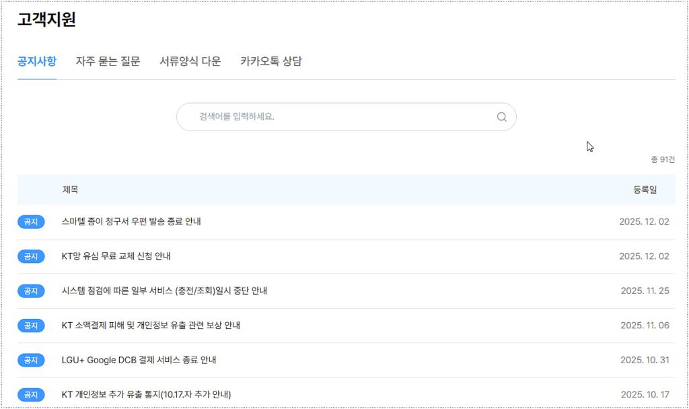Viewport: 689px width, 409px height.
Task: Click the 공지 badge on the 시스템 점검 row
Action: pos(31,291)
